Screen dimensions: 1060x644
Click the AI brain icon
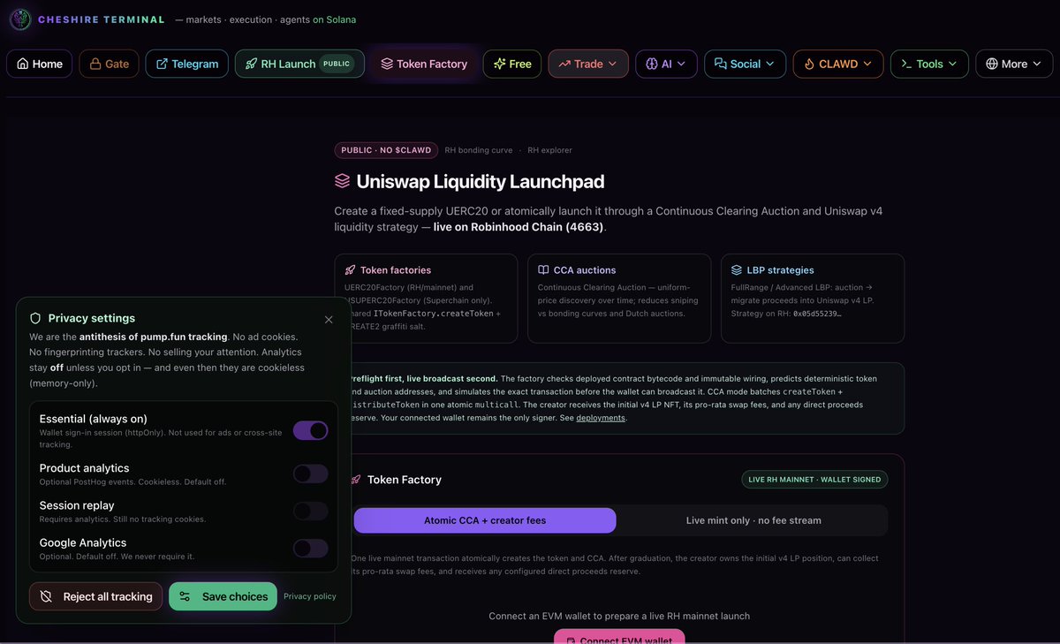652,64
